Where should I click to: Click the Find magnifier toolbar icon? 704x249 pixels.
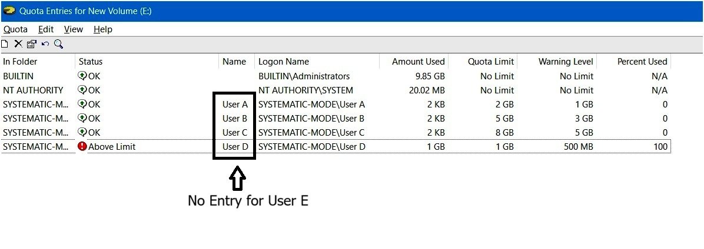(58, 44)
